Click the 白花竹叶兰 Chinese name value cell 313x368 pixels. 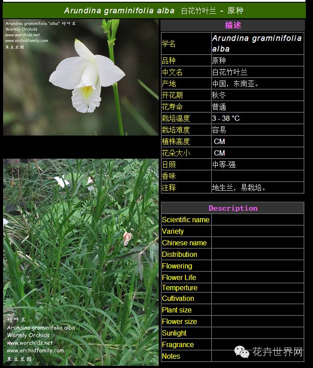257,72
